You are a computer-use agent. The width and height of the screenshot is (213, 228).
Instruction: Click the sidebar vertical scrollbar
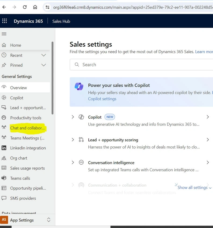tap(52, 78)
